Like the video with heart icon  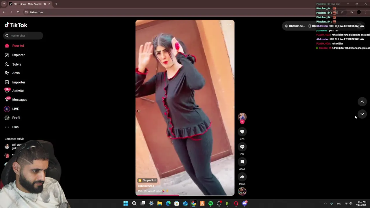click(242, 132)
